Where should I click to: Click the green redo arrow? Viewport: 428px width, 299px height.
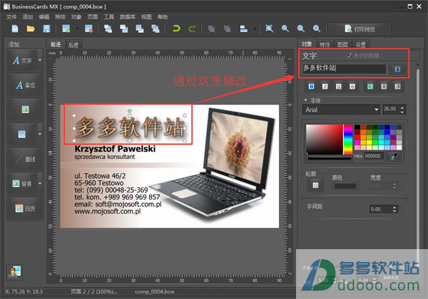(192, 28)
